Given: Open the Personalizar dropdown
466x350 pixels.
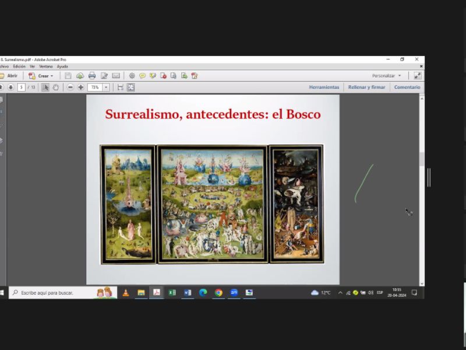Looking at the screenshot, I should (386, 76).
